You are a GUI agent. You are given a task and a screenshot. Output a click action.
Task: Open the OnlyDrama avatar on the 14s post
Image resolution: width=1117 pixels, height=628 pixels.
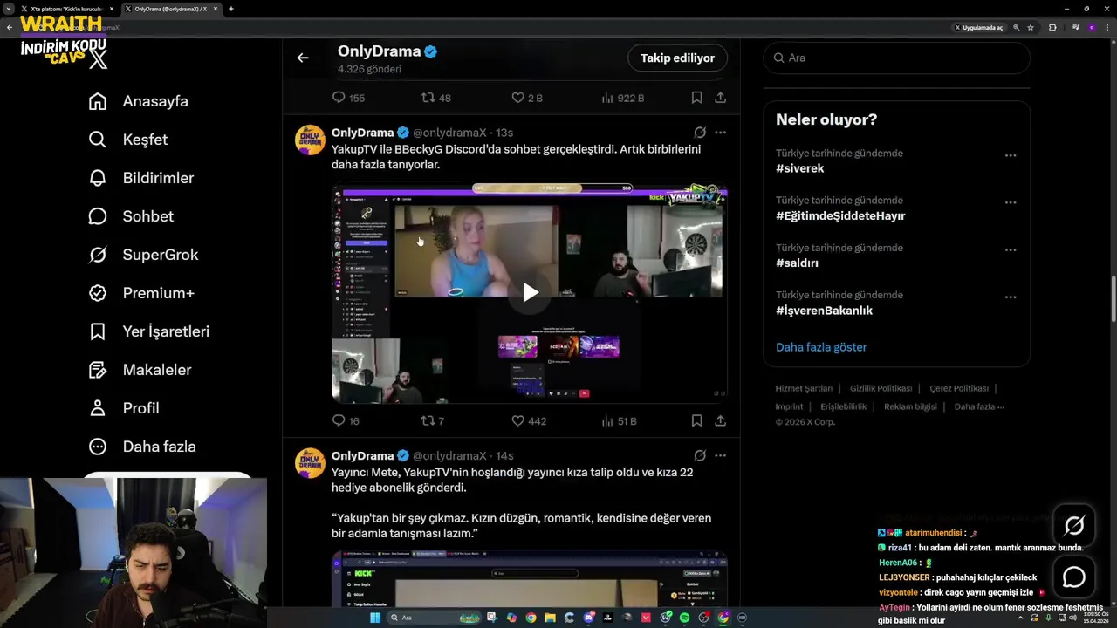[311, 463]
